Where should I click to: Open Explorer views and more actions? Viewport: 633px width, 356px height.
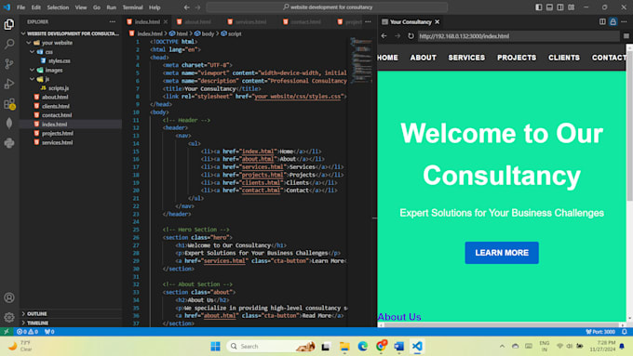[113, 21]
